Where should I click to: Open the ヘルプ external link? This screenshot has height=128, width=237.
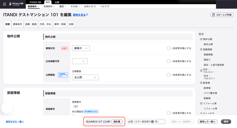tap(104, 6)
